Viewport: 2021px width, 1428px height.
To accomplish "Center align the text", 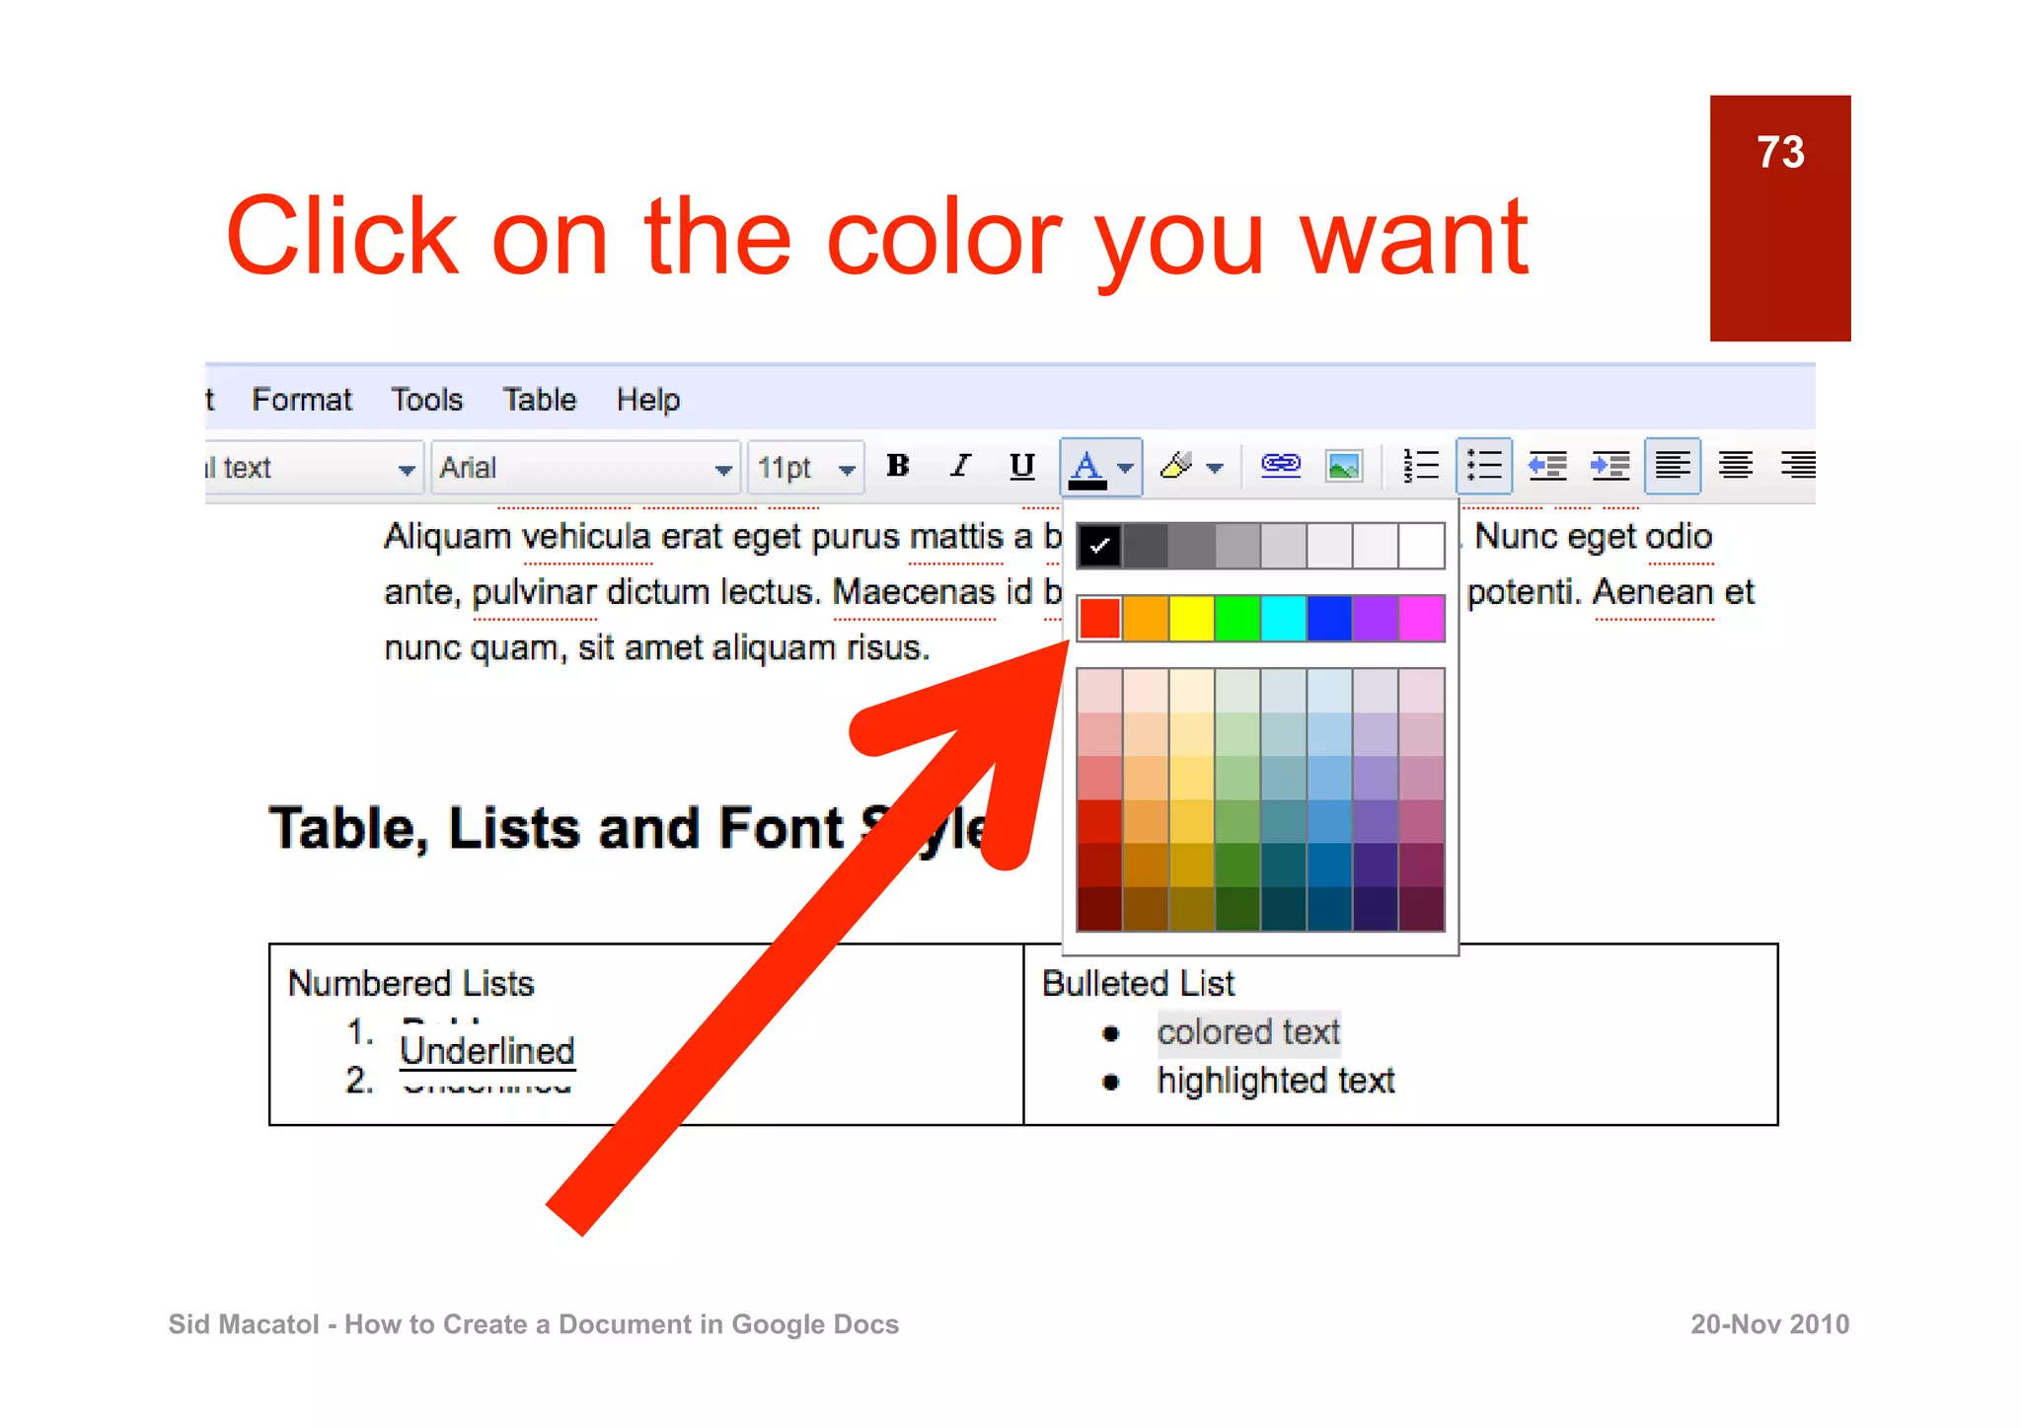I will pyautogui.click(x=1736, y=465).
